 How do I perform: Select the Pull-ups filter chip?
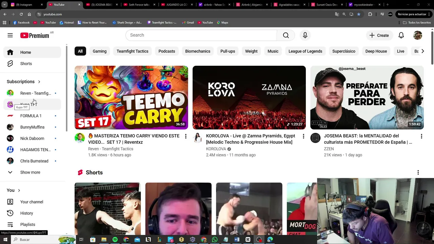(228, 51)
